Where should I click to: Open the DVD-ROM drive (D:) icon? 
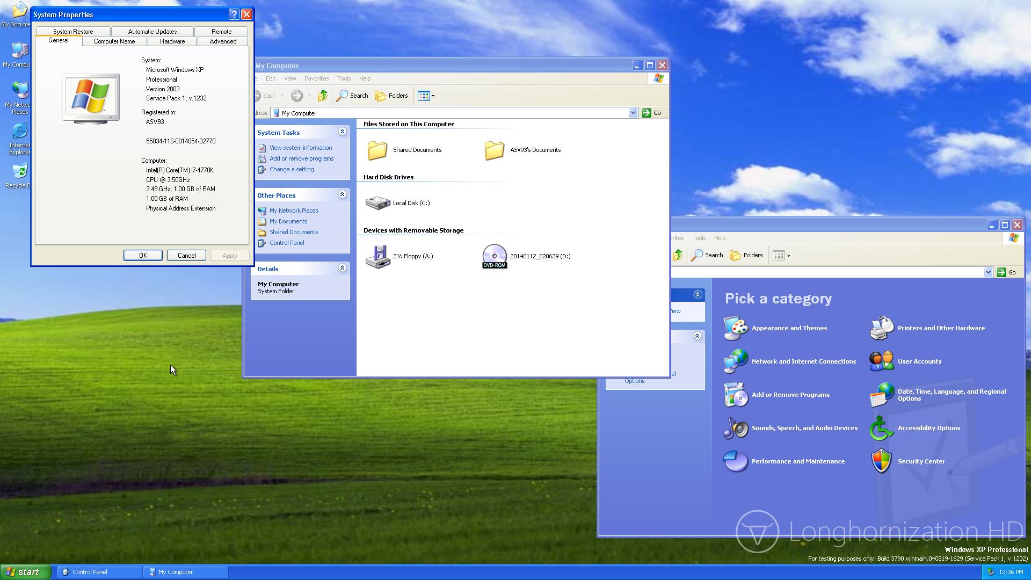click(x=494, y=256)
